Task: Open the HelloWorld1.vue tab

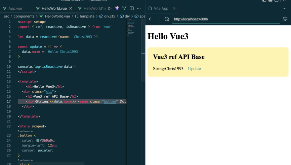Action: tap(92, 8)
